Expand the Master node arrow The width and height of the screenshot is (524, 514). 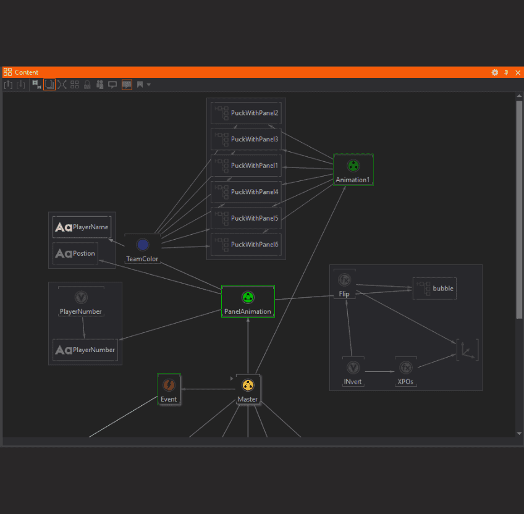point(232,378)
